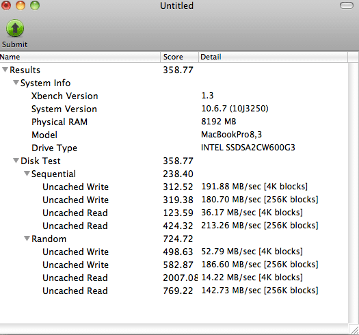This screenshot has height=335, width=359.
Task: Click the 14.22 MB/sec 4K blocks detail
Action: [x=252, y=278]
